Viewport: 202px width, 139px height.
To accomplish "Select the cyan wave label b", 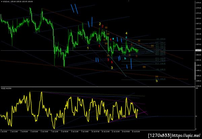I will click(125, 59).
